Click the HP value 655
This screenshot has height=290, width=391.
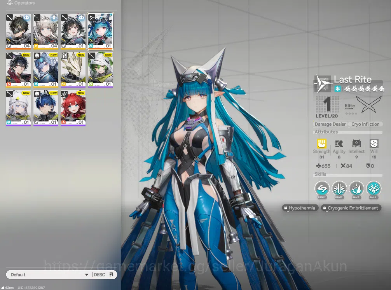(x=323, y=166)
